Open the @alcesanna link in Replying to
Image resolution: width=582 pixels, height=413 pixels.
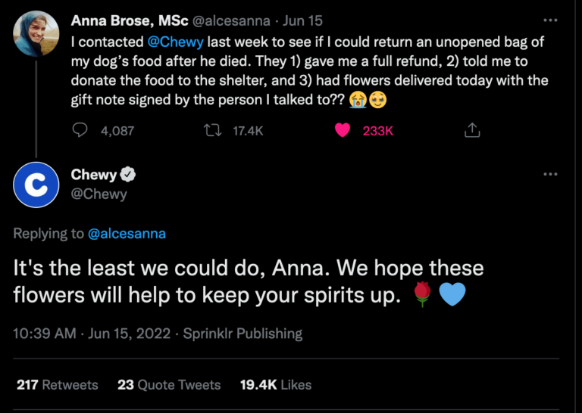(127, 233)
